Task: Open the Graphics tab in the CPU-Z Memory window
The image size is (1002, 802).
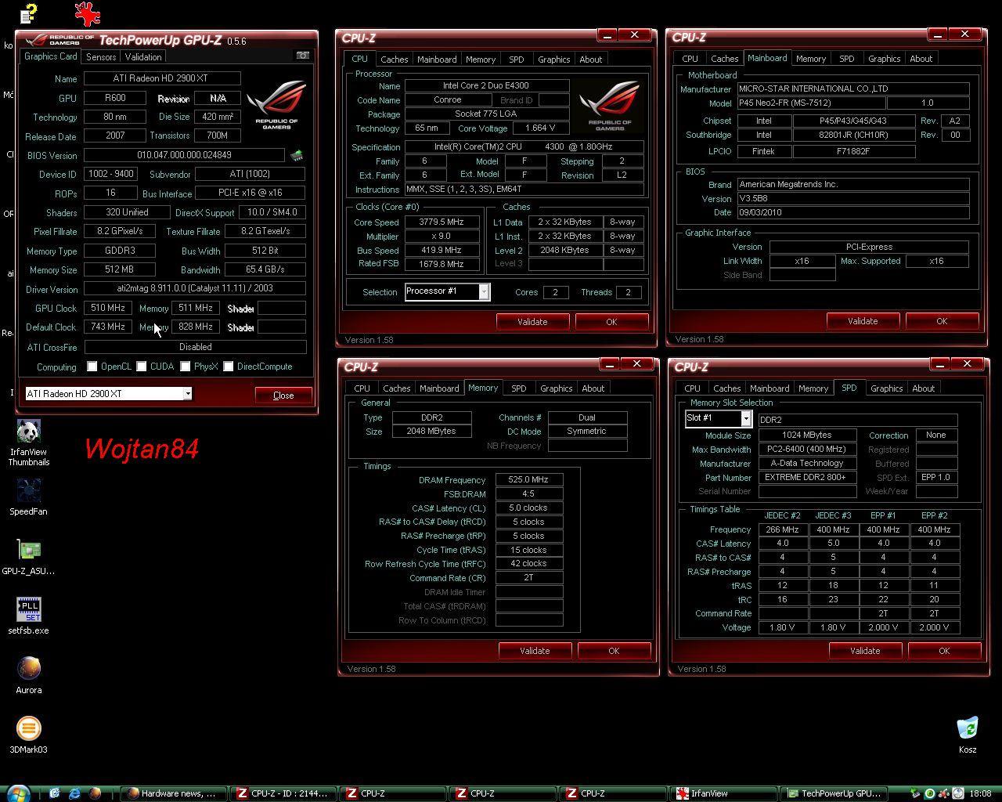Action: (x=556, y=388)
